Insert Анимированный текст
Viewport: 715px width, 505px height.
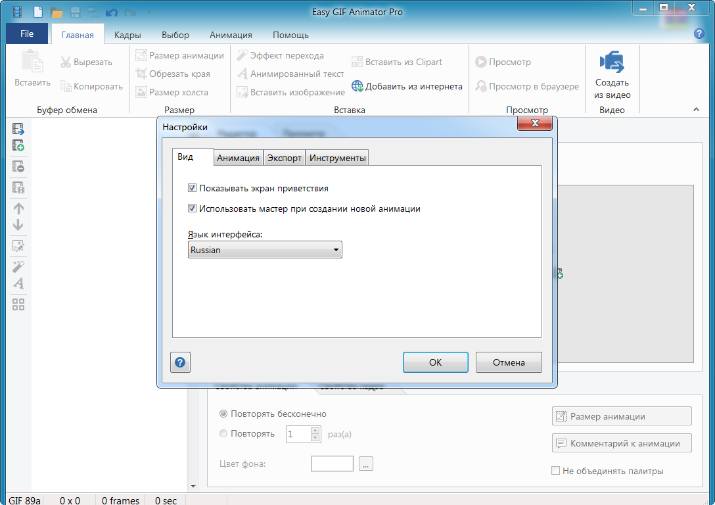point(290,74)
